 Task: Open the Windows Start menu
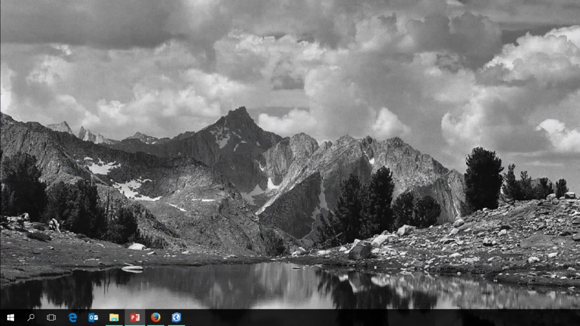10,317
